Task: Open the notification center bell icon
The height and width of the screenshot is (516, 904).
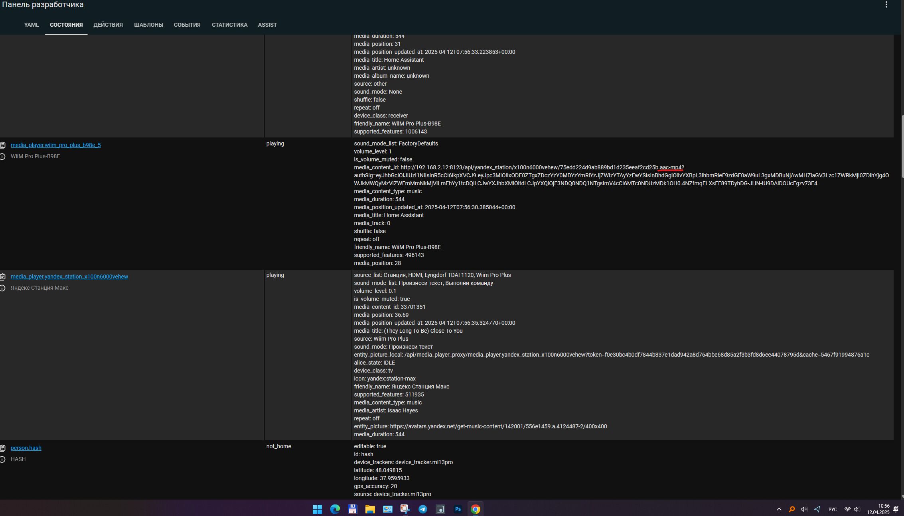Action: pyautogui.click(x=896, y=509)
